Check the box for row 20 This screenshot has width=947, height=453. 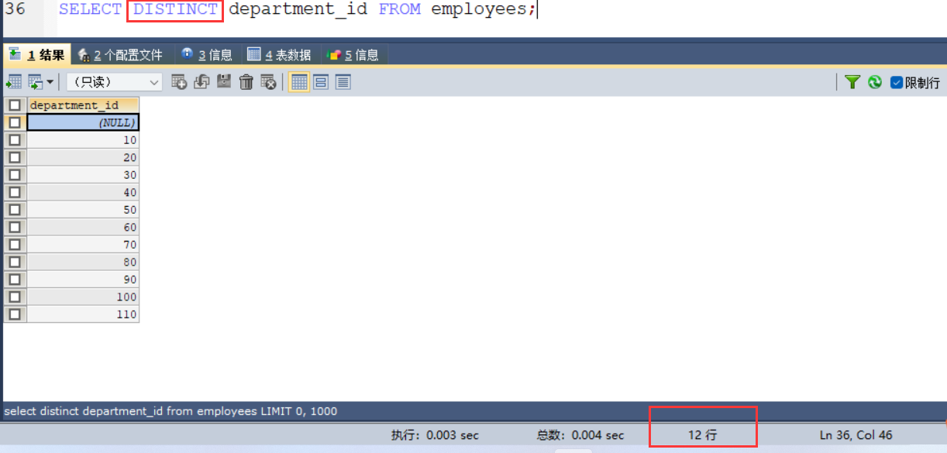[x=15, y=157]
